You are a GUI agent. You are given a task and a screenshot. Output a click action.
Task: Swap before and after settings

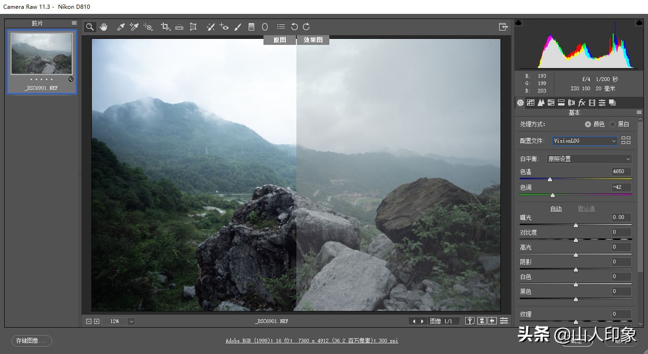[x=481, y=321]
